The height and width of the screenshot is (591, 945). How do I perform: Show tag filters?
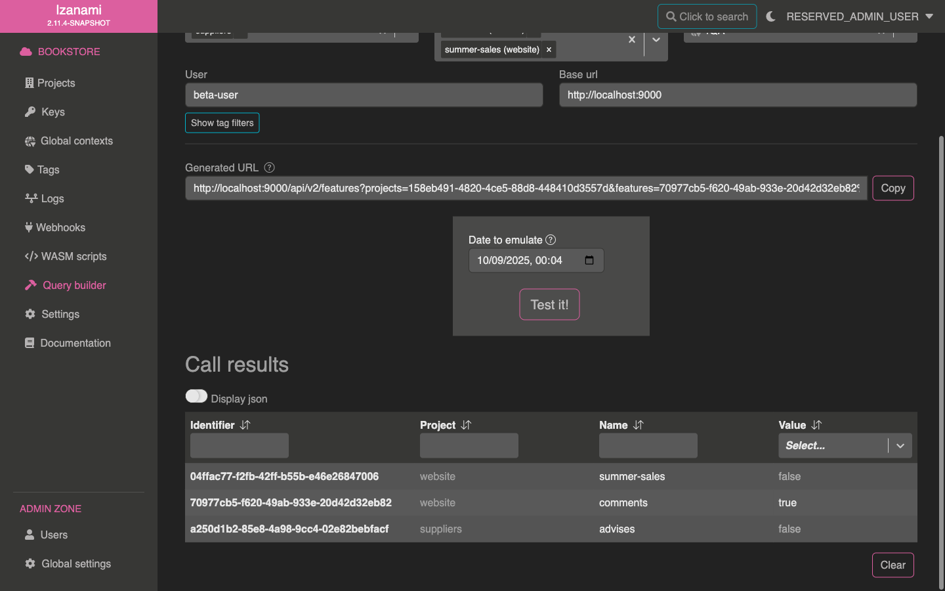(222, 123)
